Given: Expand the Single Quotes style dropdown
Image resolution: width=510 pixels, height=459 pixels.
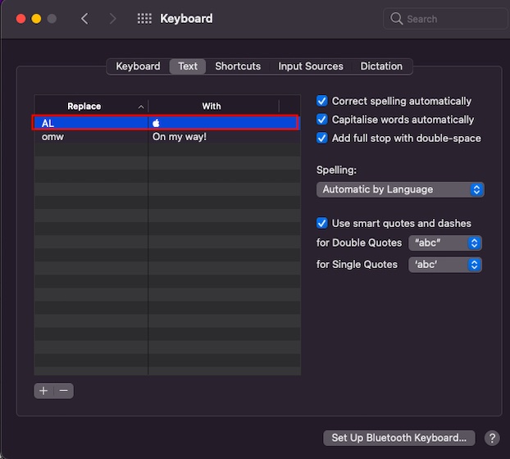Looking at the screenshot, I should (444, 265).
